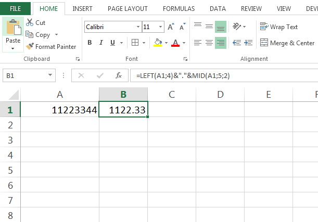Click Insert Function fx icon
Viewport: 318px width, 222px height.
[x=119, y=75]
